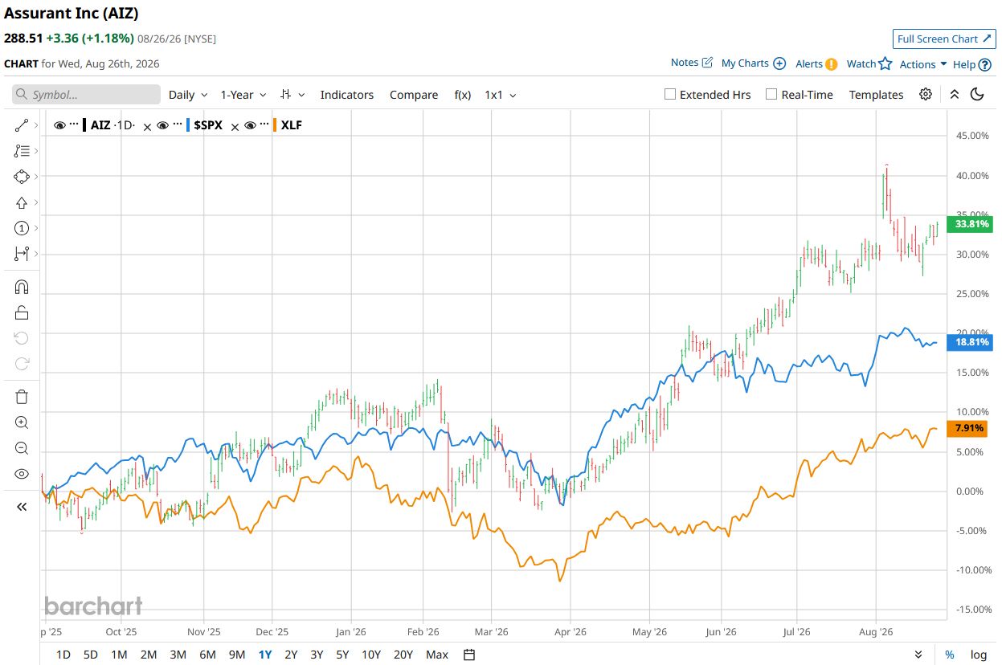
Task: Click the redo icon in left toolbar
Action: [x=22, y=364]
